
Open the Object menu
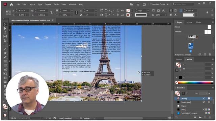[48, 4]
